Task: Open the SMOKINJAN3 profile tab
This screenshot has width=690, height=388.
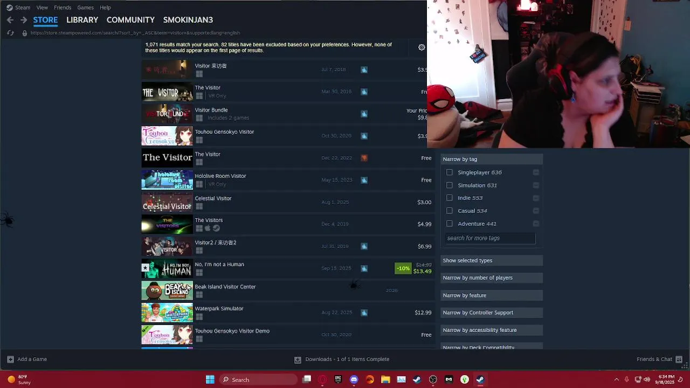Action: (188, 20)
